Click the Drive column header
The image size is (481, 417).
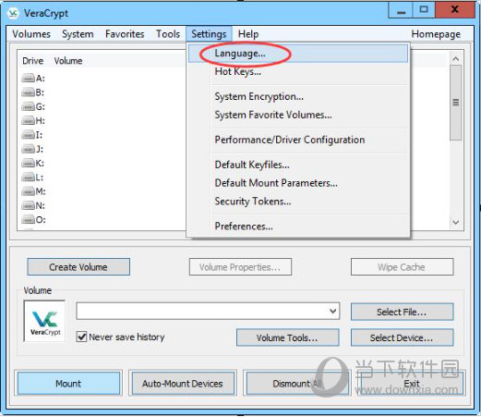click(33, 61)
